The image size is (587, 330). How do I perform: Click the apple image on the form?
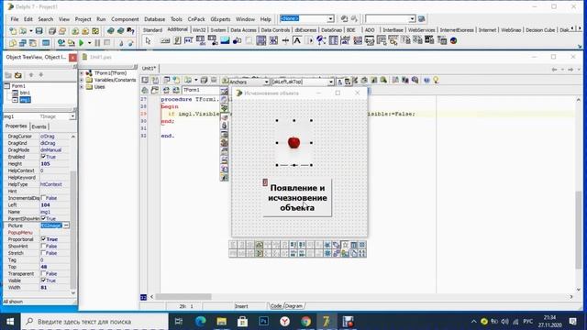pos(293,143)
